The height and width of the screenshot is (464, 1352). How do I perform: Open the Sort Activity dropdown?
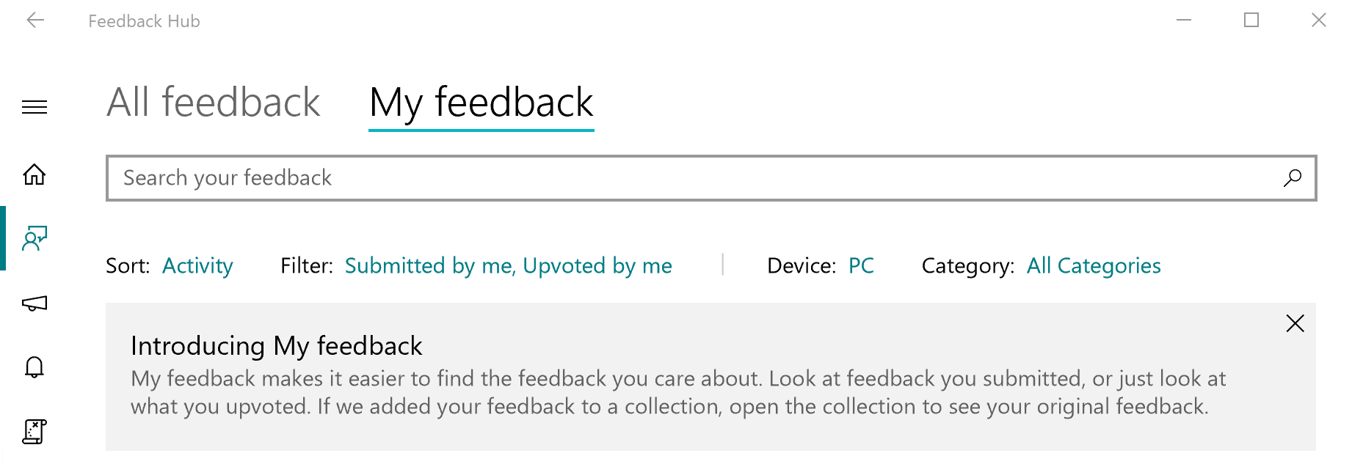pyautogui.click(x=197, y=265)
